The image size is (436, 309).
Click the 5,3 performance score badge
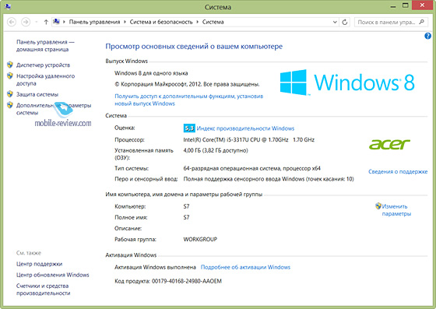(189, 128)
